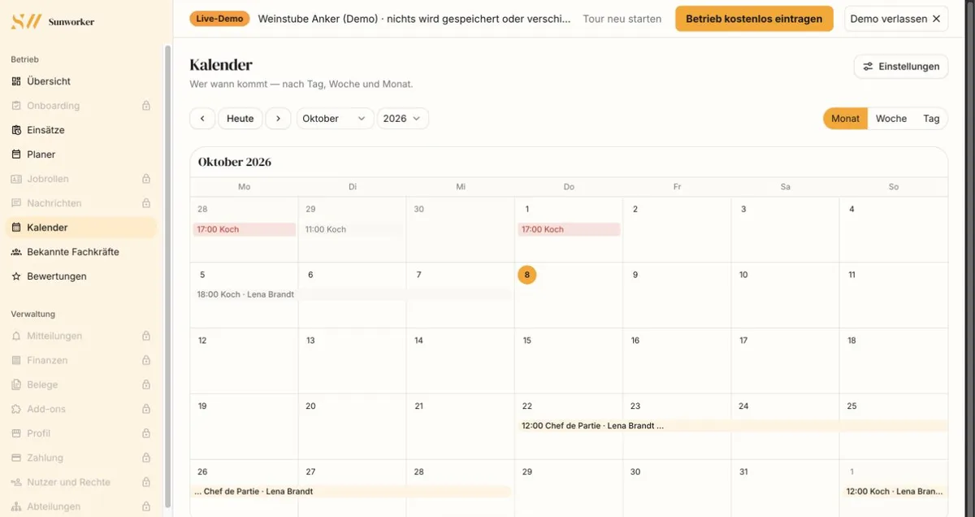Click the lock icon beside Mitteilungen
This screenshot has height=517, width=975.
(x=146, y=336)
